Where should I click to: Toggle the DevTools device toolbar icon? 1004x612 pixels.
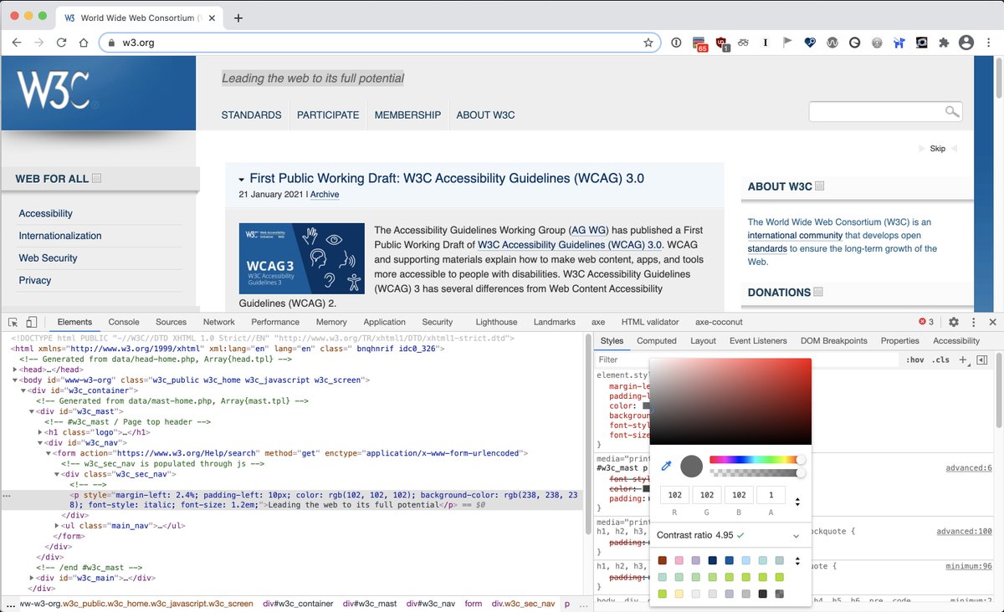pos(32,322)
